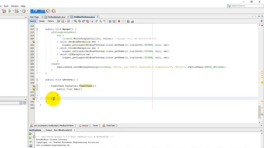Screen dimensions: 264x148
Task: Click the second profiler icon in the main toolbar
Action: tap(54, 11)
